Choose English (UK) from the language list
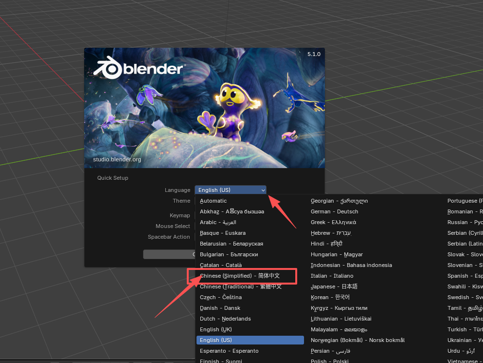Image resolution: width=483 pixels, height=363 pixels. click(215, 329)
